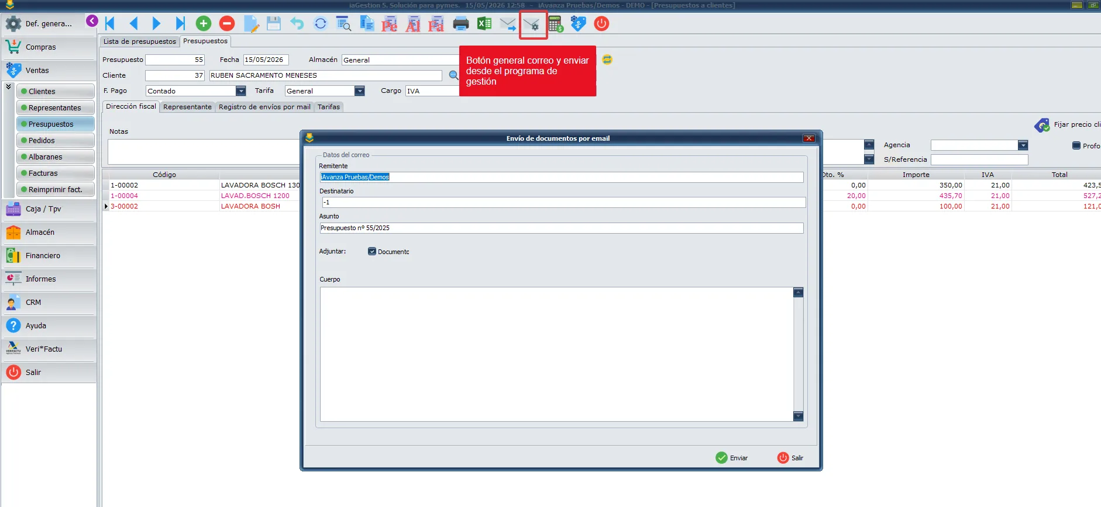1101x507 pixels.
Task: Go to the first record arrow
Action: (x=109, y=23)
